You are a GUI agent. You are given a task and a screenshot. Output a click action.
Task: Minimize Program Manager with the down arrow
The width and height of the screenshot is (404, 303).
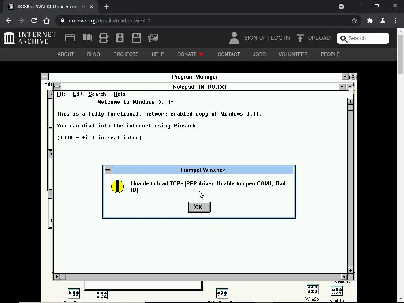click(x=345, y=77)
